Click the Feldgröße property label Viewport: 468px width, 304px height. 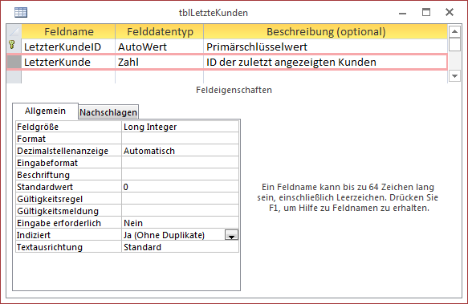(x=69, y=127)
